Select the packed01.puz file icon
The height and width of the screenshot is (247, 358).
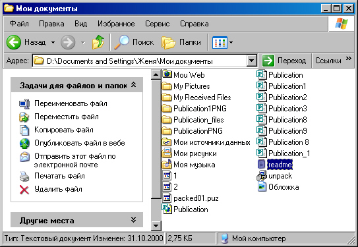pyautogui.click(x=167, y=198)
